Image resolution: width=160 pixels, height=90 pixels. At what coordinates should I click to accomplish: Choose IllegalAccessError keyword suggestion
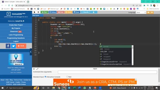[115, 62]
